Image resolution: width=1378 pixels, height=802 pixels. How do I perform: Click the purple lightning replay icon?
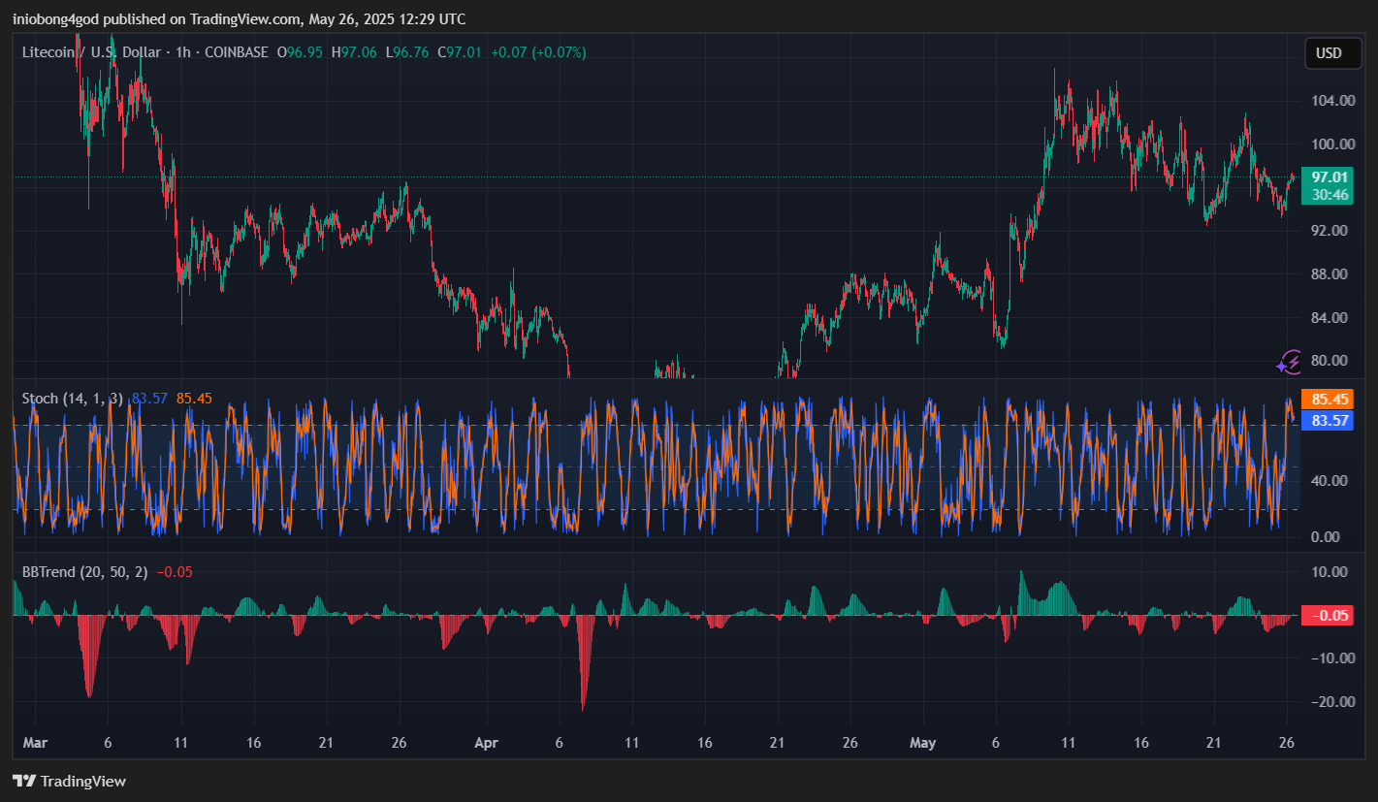1289,363
